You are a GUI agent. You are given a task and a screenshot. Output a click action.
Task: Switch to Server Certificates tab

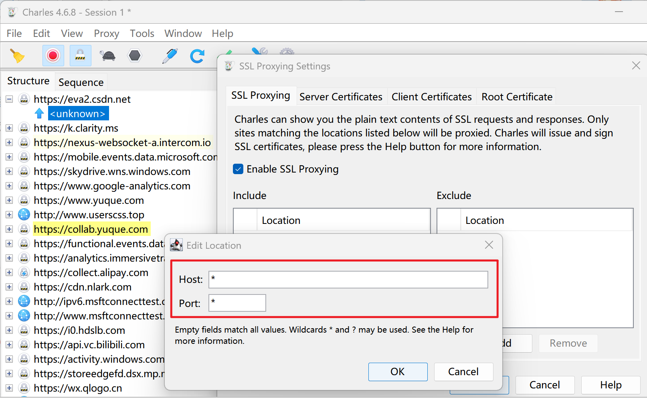pyautogui.click(x=341, y=97)
